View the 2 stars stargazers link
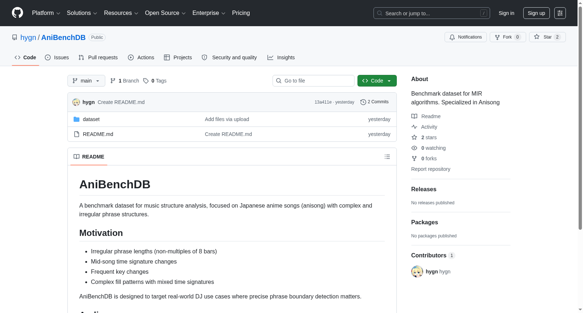The width and height of the screenshot is (583, 313). pyautogui.click(x=424, y=137)
